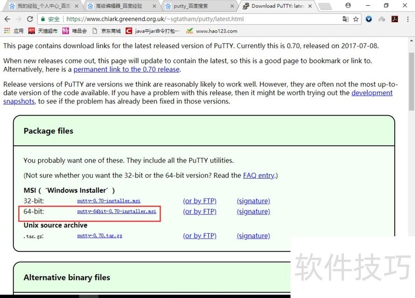Click the browser back arrow
The width and height of the screenshot is (415, 298).
7,19
